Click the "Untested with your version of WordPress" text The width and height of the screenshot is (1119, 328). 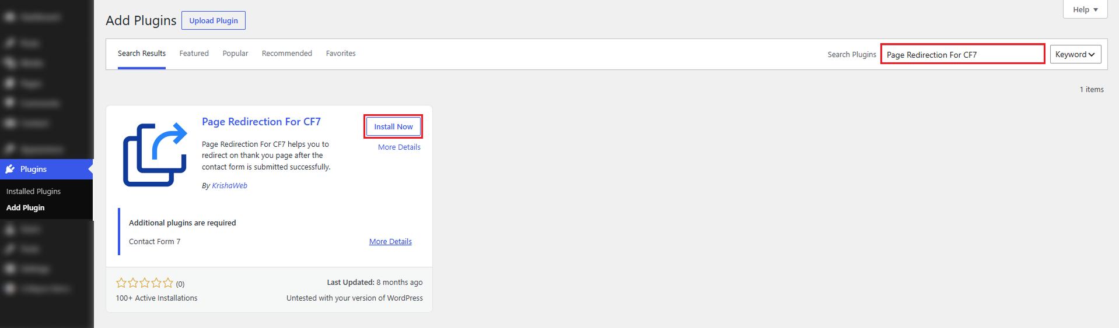coord(355,298)
